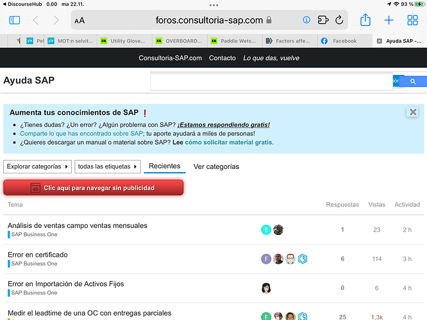The image size is (427, 320).
Task: Show the tab overview grid
Action: coord(412,20)
